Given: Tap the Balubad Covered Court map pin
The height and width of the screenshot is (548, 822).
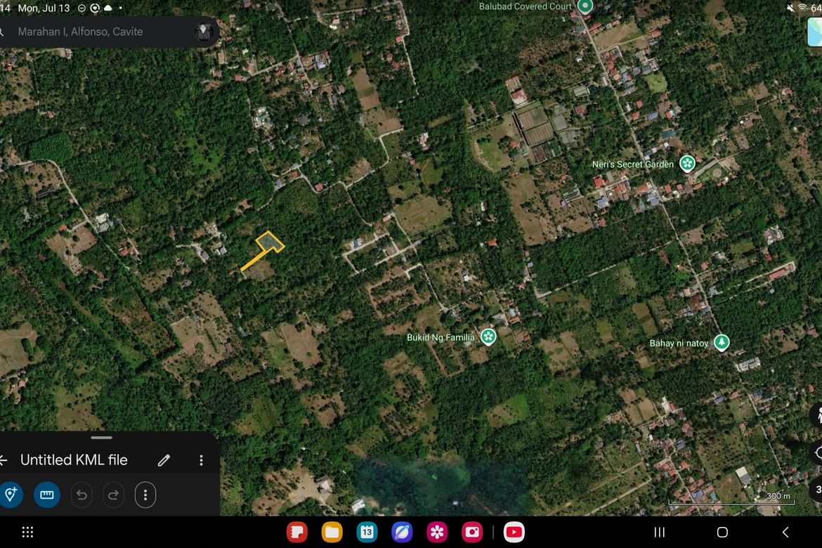Looking at the screenshot, I should coord(585,6).
